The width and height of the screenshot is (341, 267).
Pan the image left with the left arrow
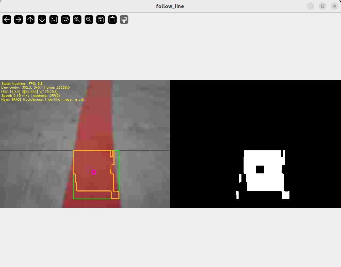point(7,20)
